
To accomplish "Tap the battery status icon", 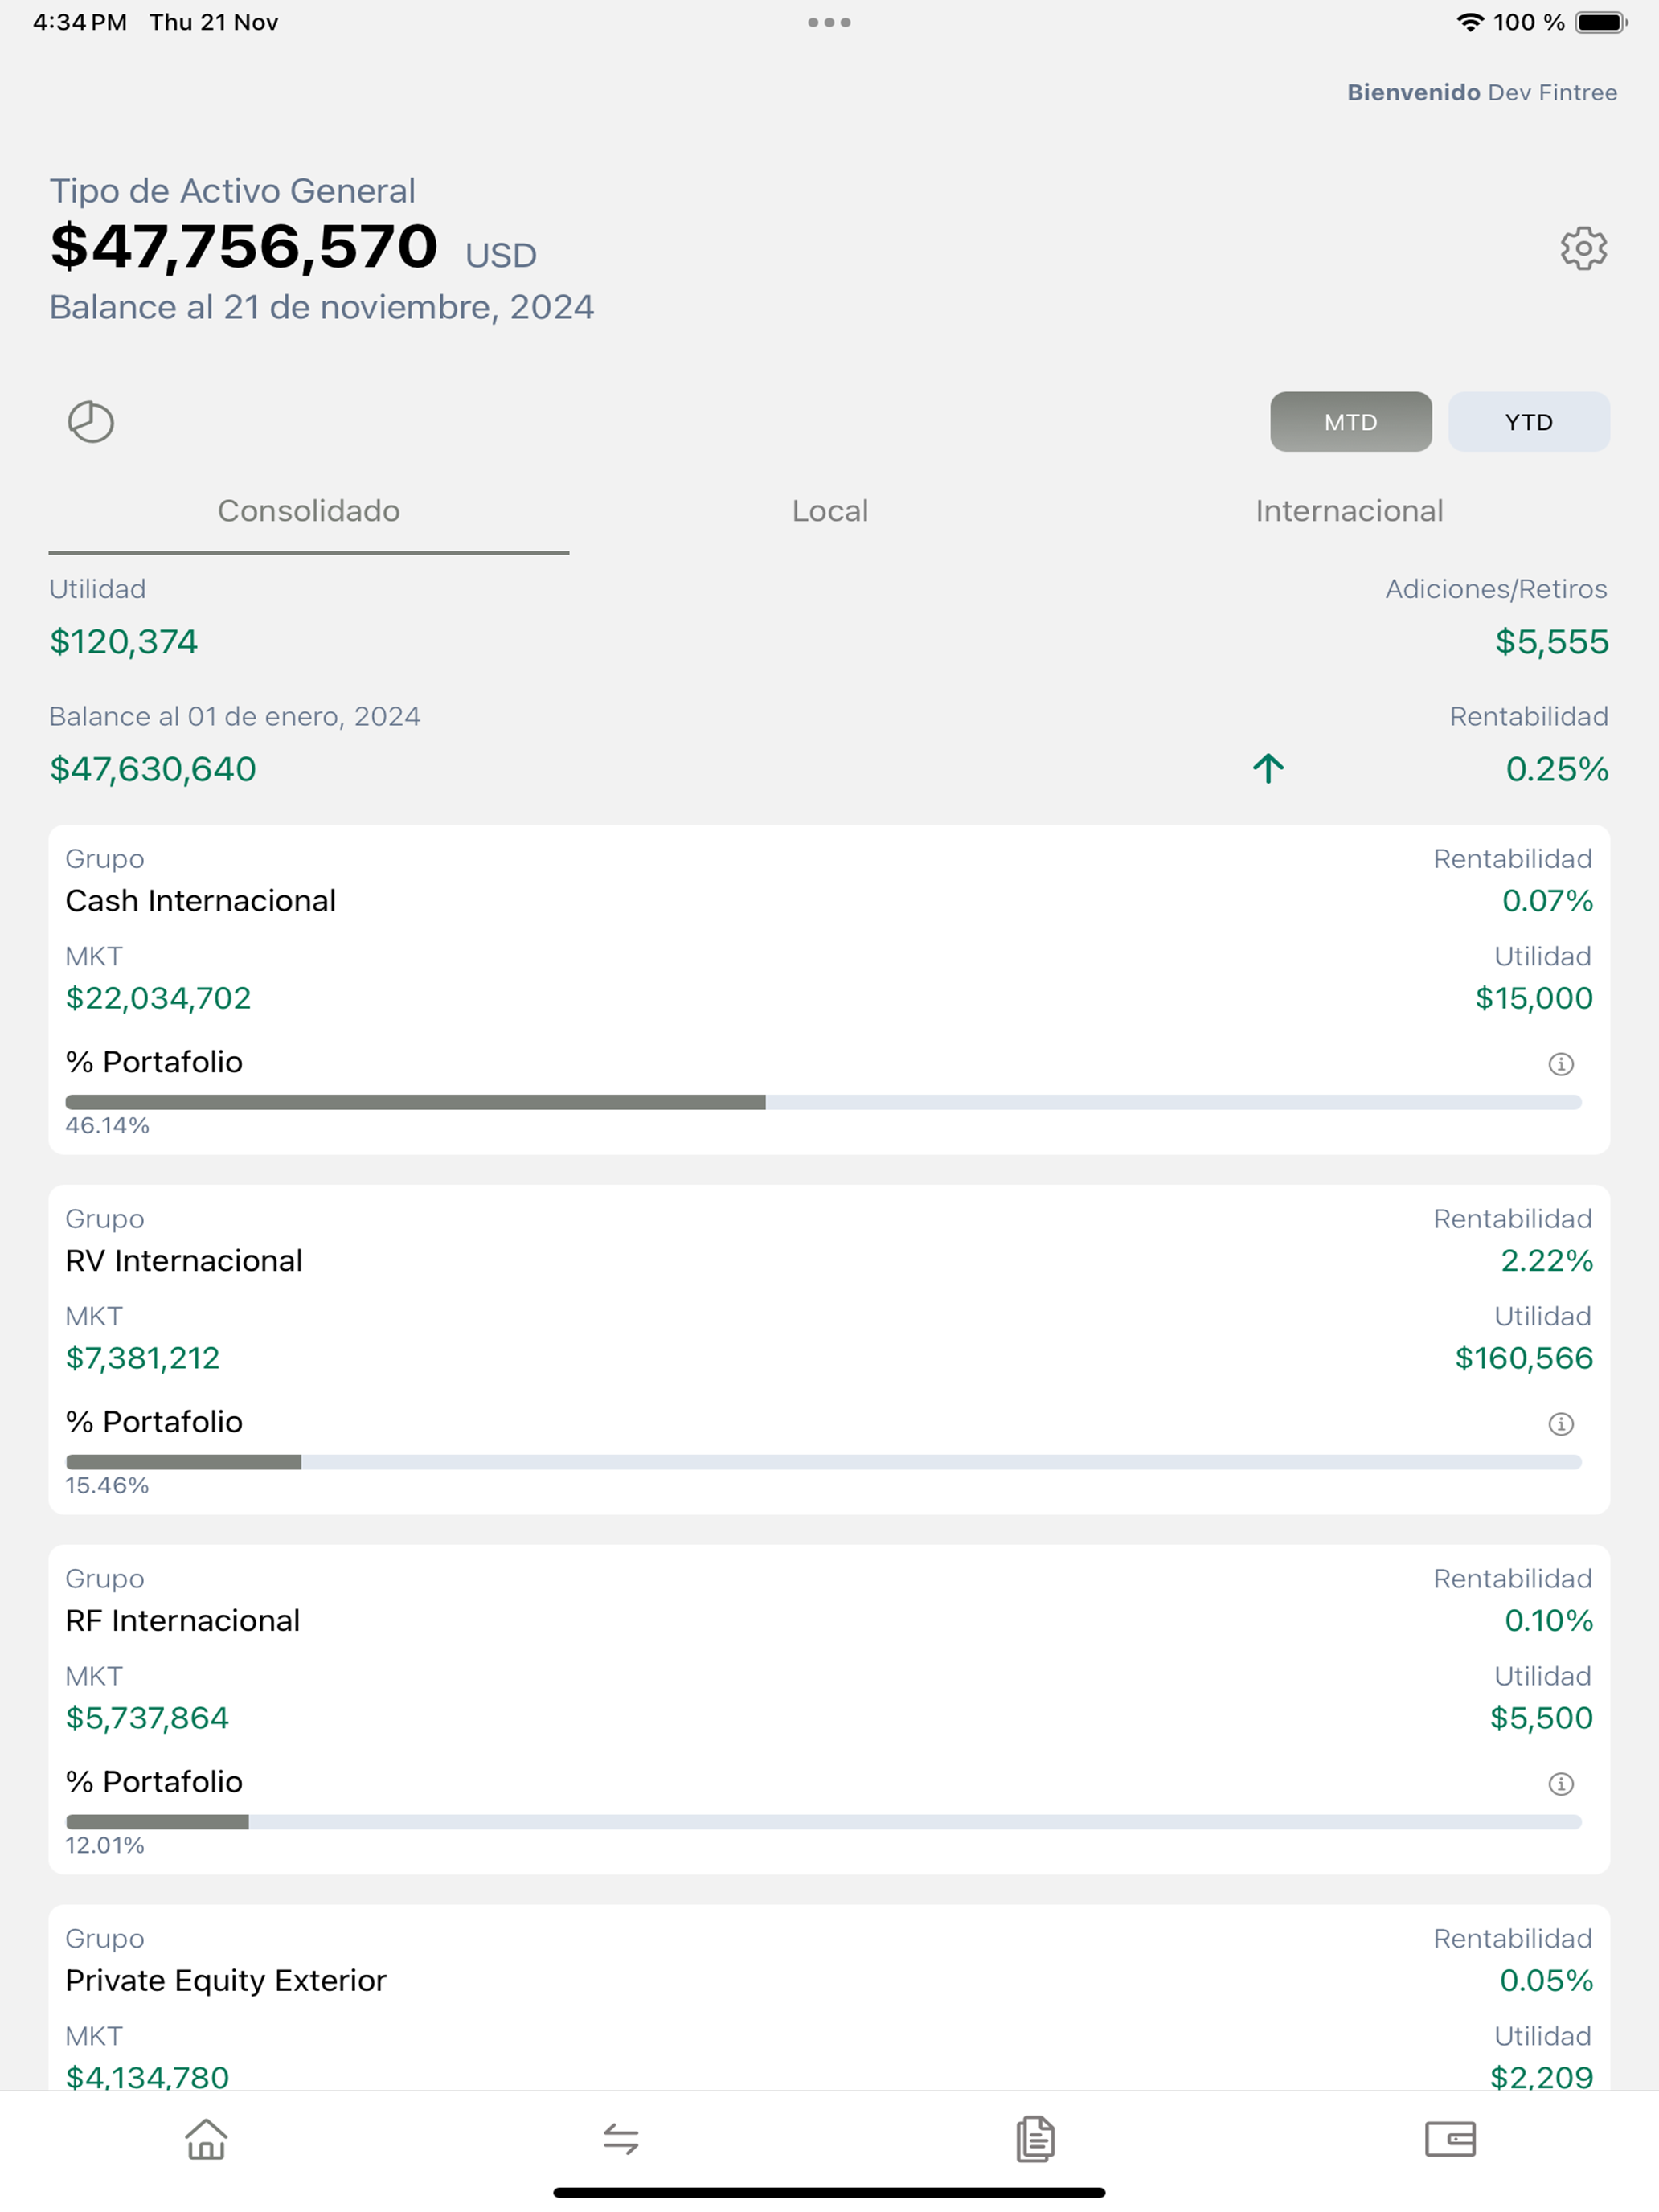I will pos(1601,22).
